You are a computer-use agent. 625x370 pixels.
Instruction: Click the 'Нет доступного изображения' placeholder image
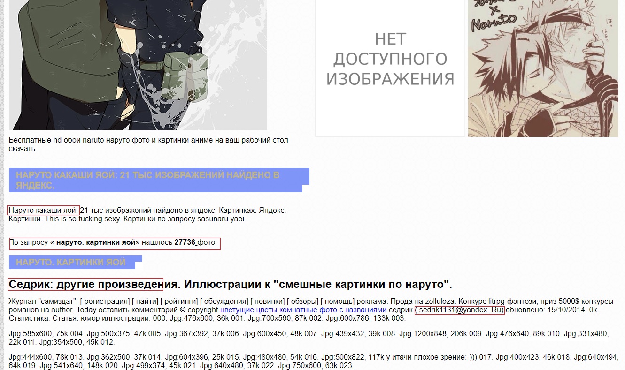click(x=390, y=68)
